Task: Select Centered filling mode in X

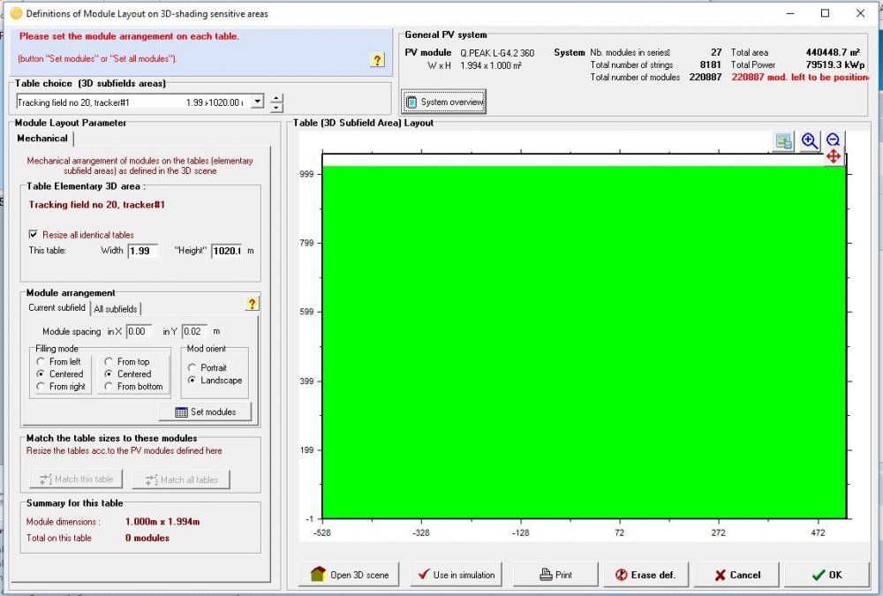Action: coord(42,373)
